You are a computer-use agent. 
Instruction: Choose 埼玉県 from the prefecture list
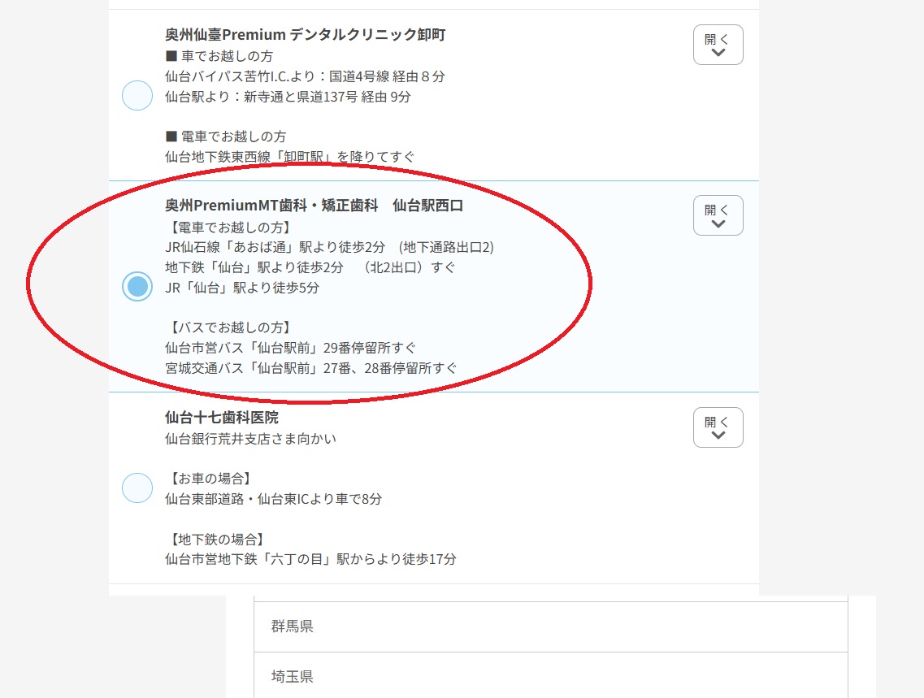point(551,675)
